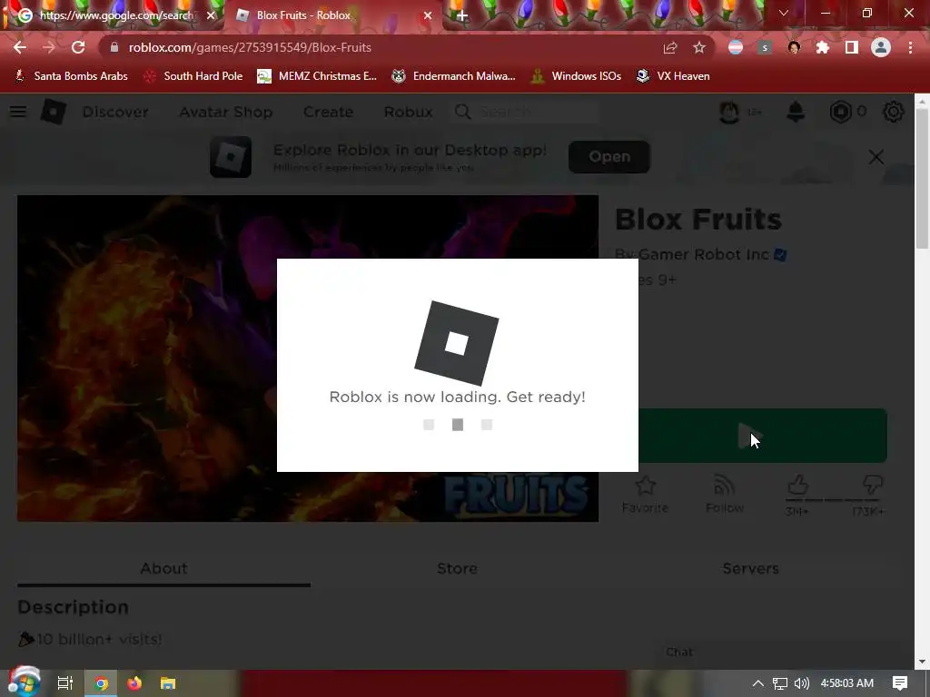This screenshot has height=697, width=930.
Task: Open the VX Heaven bookmark
Action: pyautogui.click(x=673, y=76)
